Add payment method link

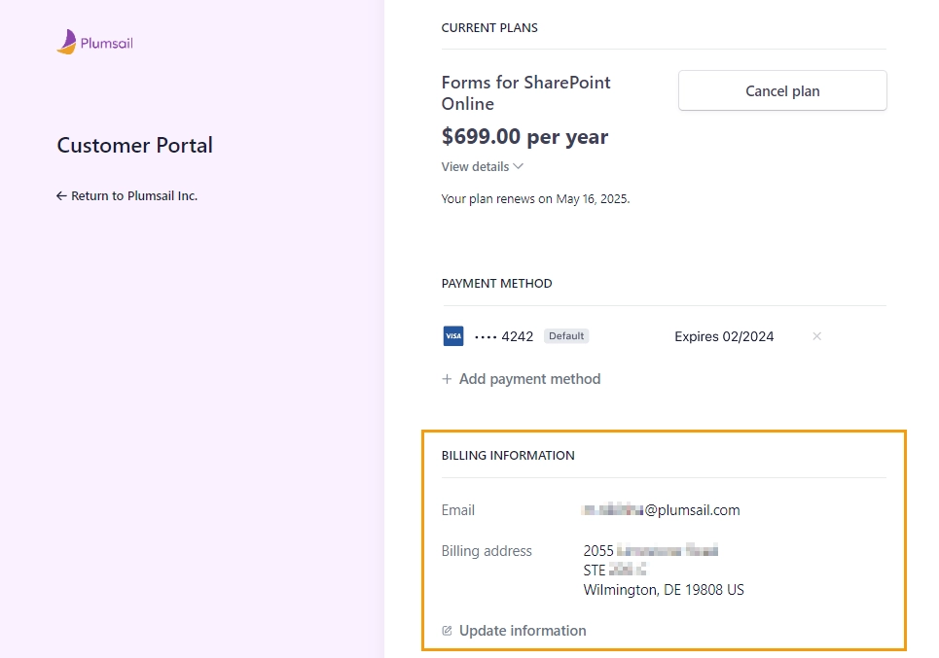pyautogui.click(x=521, y=379)
